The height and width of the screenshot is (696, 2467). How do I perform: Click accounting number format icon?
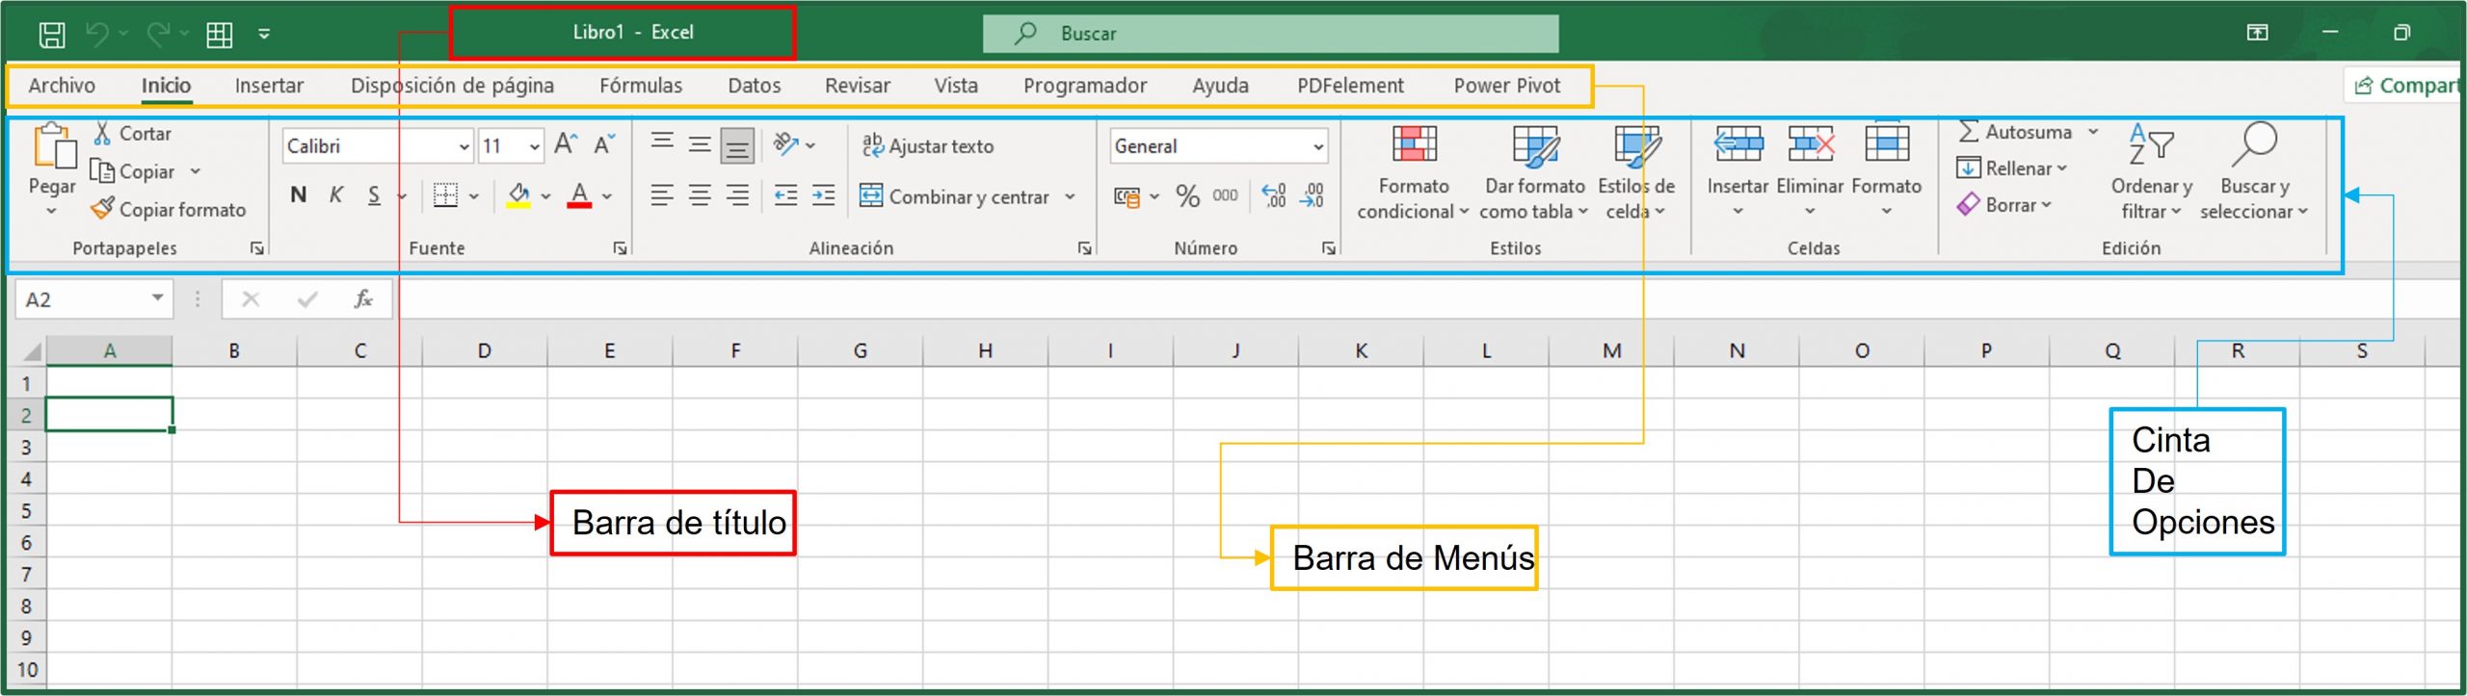coord(1126,196)
